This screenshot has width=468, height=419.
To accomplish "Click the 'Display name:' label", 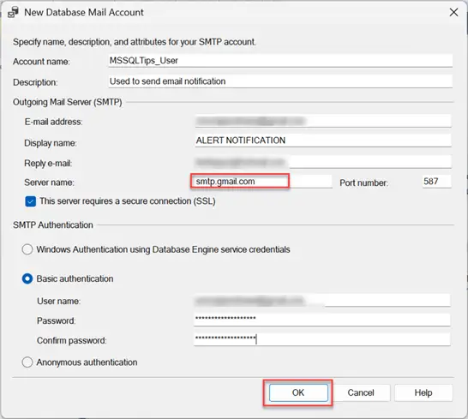I will [51, 143].
